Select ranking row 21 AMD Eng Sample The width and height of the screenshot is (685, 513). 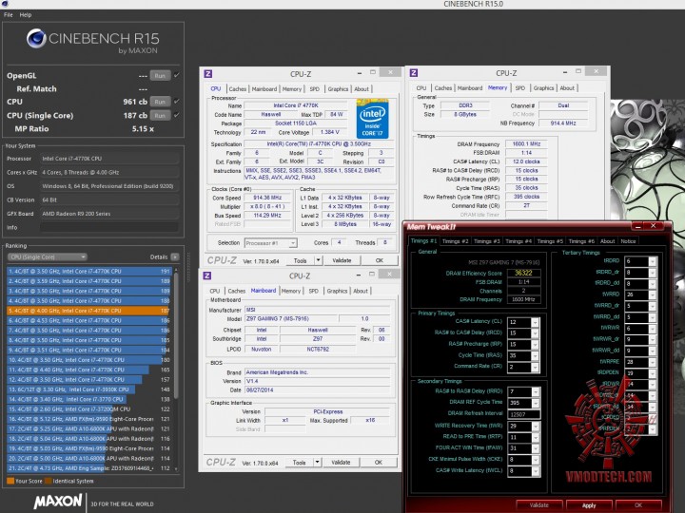[89, 468]
